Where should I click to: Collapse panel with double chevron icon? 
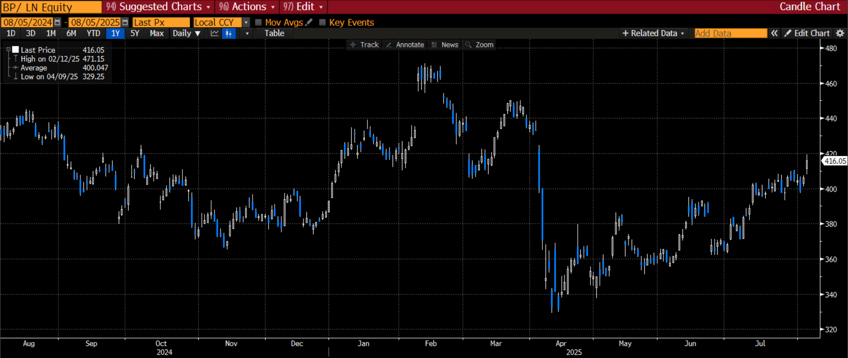point(774,33)
